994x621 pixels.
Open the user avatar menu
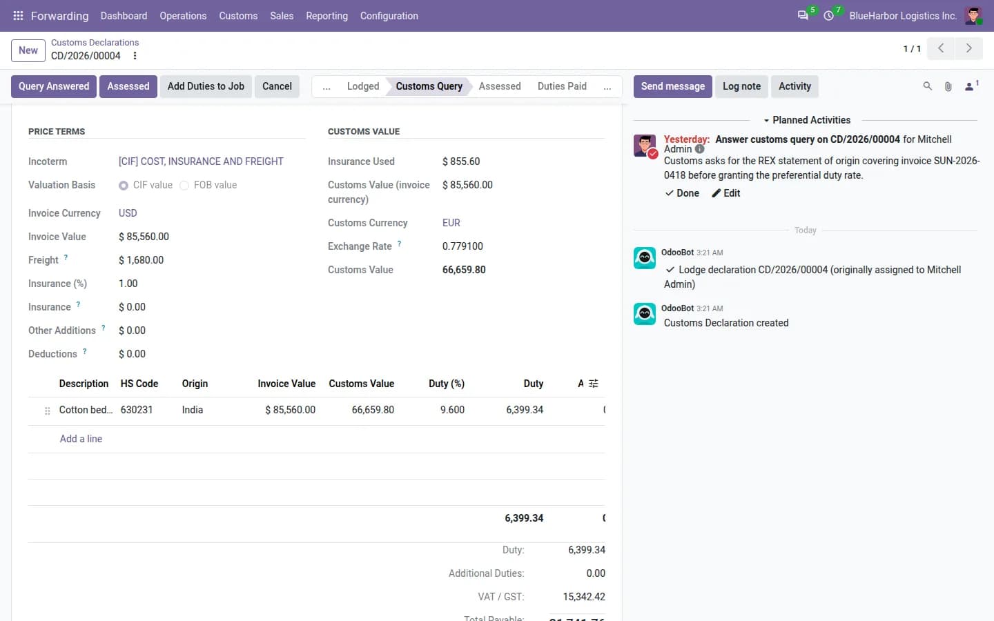coord(973,15)
